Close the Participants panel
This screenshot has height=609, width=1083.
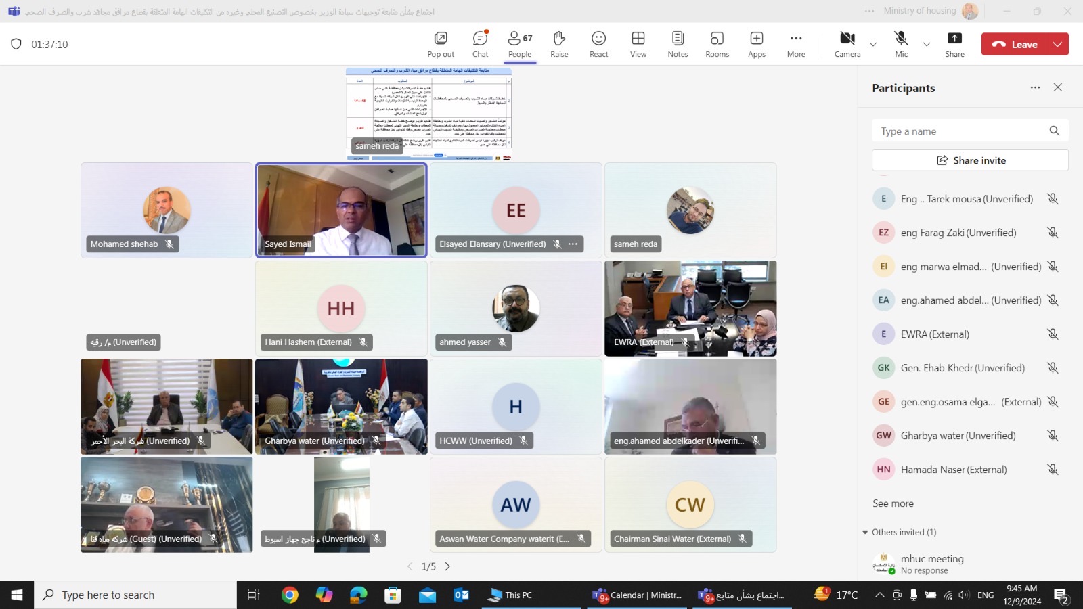[x=1058, y=87]
